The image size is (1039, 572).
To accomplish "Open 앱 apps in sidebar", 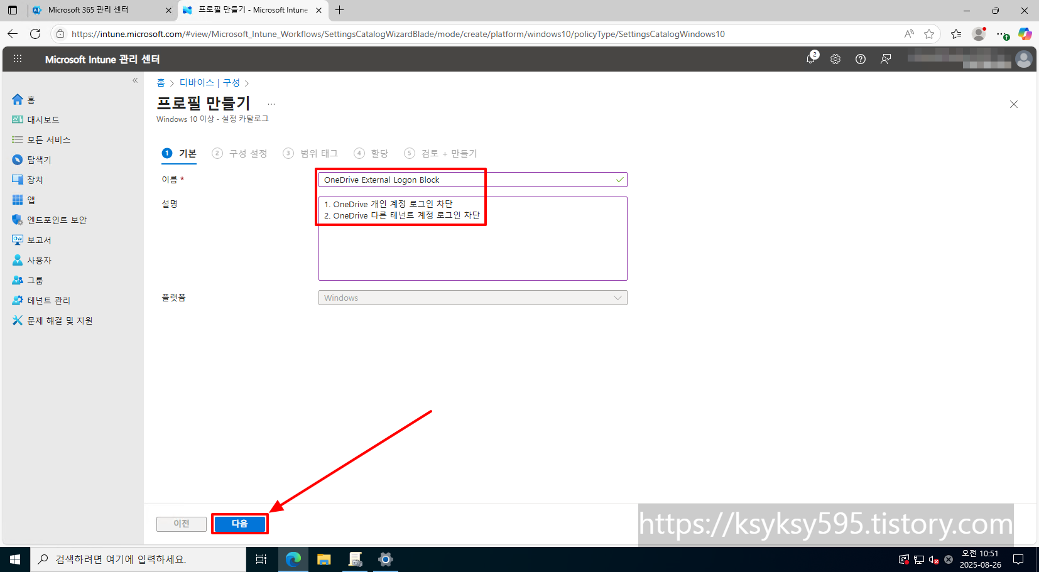I will point(24,200).
